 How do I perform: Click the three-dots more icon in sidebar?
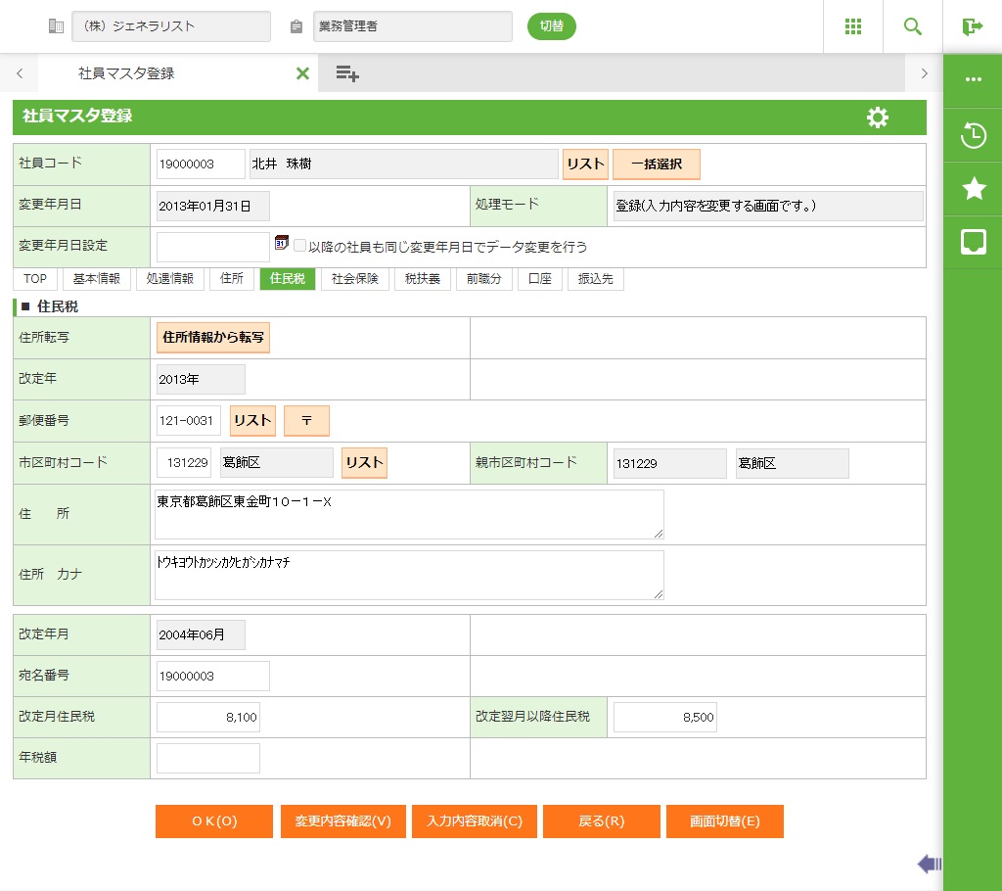pyautogui.click(x=974, y=80)
